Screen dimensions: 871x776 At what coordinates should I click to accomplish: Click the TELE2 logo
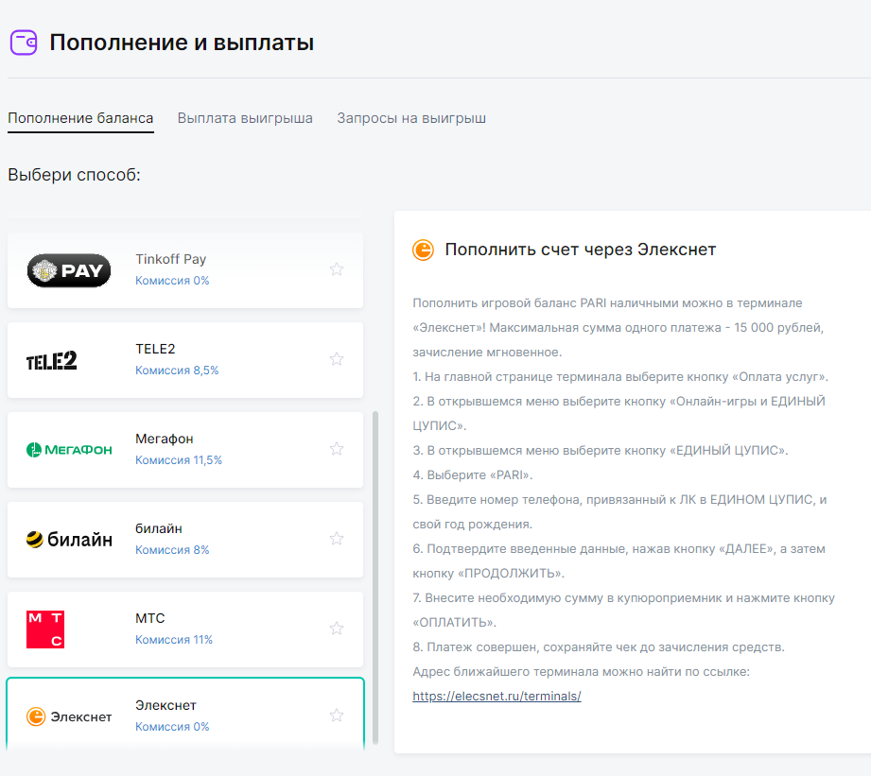[x=52, y=360]
